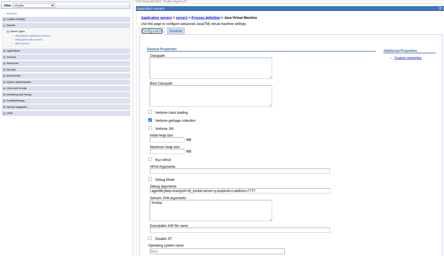Expand the Applications plus icon
444x256 pixels.
(x=4, y=51)
